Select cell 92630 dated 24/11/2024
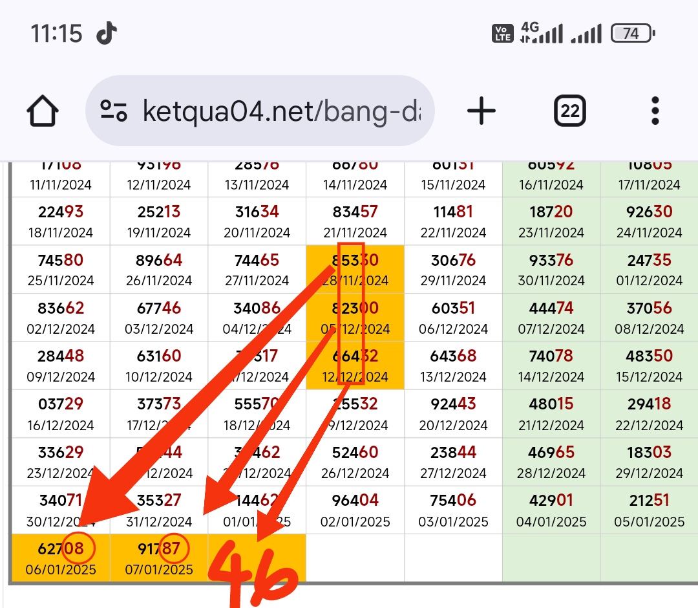Image resolution: width=698 pixels, height=608 pixels. [x=649, y=221]
